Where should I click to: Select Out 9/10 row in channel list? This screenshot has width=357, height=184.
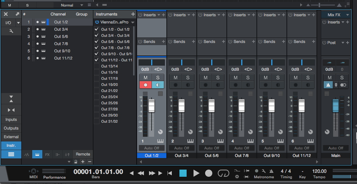[x=58, y=51]
